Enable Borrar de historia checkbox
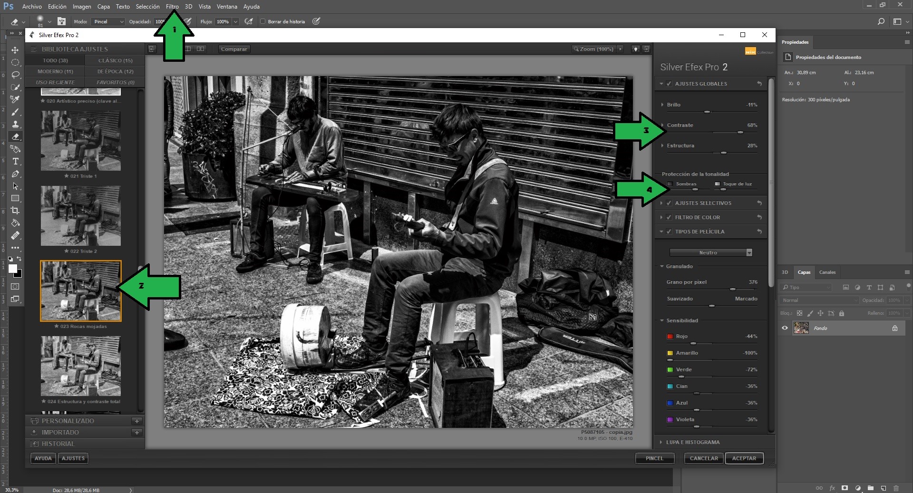 coord(262,21)
